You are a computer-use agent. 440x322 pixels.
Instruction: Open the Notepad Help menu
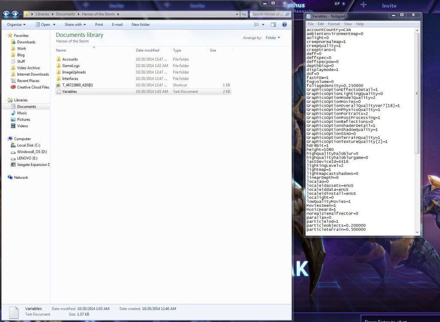(x=360, y=24)
